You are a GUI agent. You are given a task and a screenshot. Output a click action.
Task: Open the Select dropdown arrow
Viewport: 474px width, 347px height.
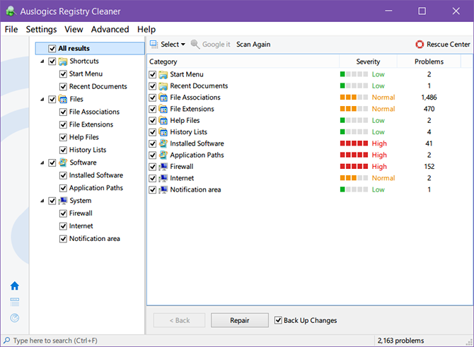tap(183, 45)
